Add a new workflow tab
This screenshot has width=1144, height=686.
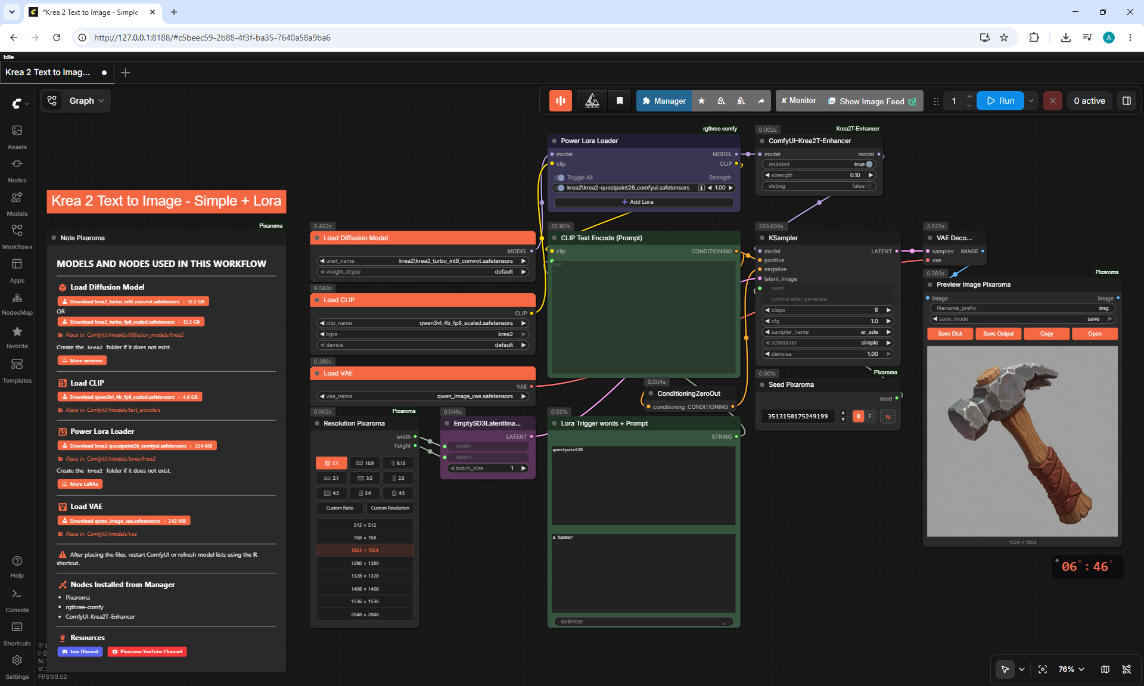click(125, 73)
